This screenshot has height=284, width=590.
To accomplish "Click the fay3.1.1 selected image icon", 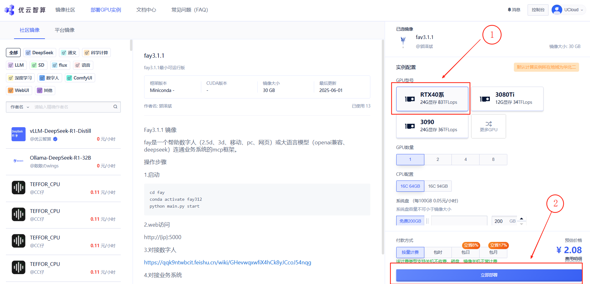I will [x=403, y=41].
